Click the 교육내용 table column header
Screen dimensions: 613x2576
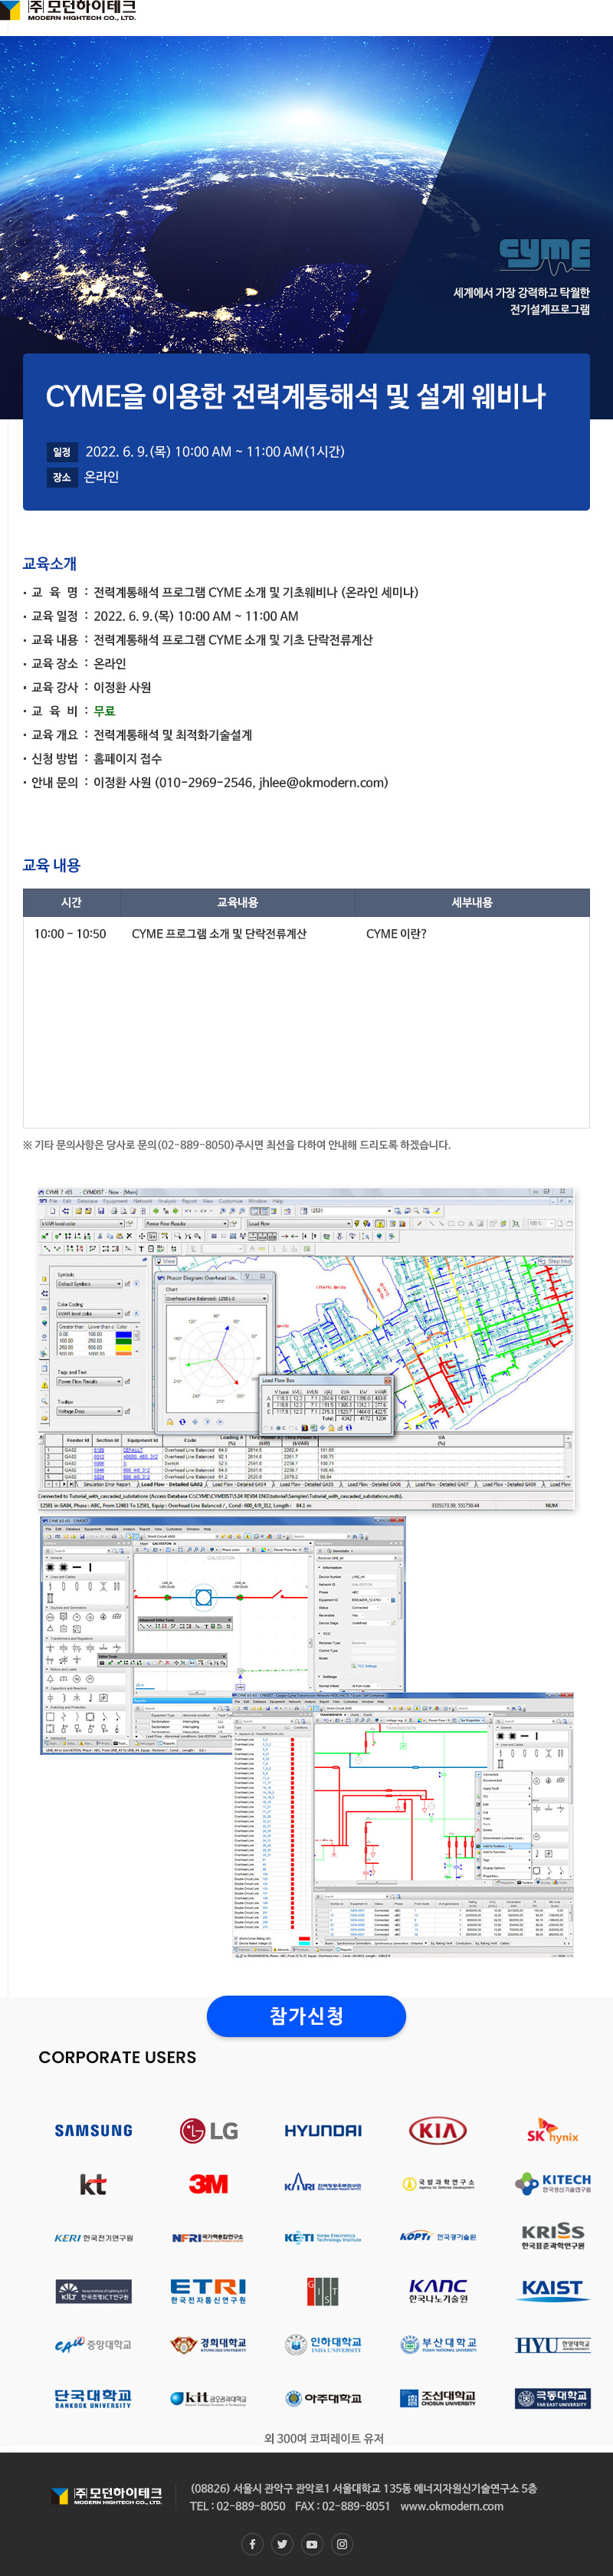click(x=237, y=903)
